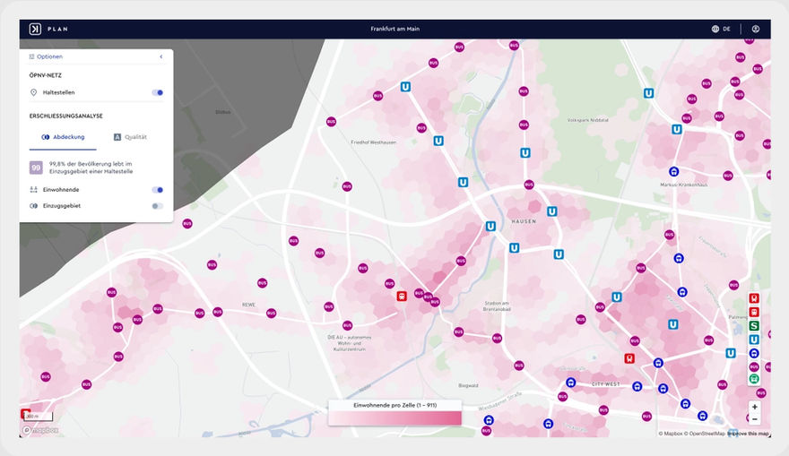Switch to the Qualität tab
The image size is (789, 456).
tap(130, 137)
